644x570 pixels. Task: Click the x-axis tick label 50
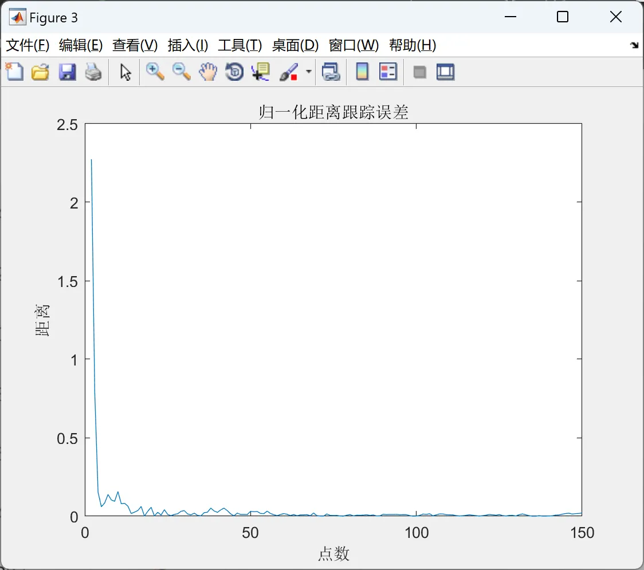250,533
